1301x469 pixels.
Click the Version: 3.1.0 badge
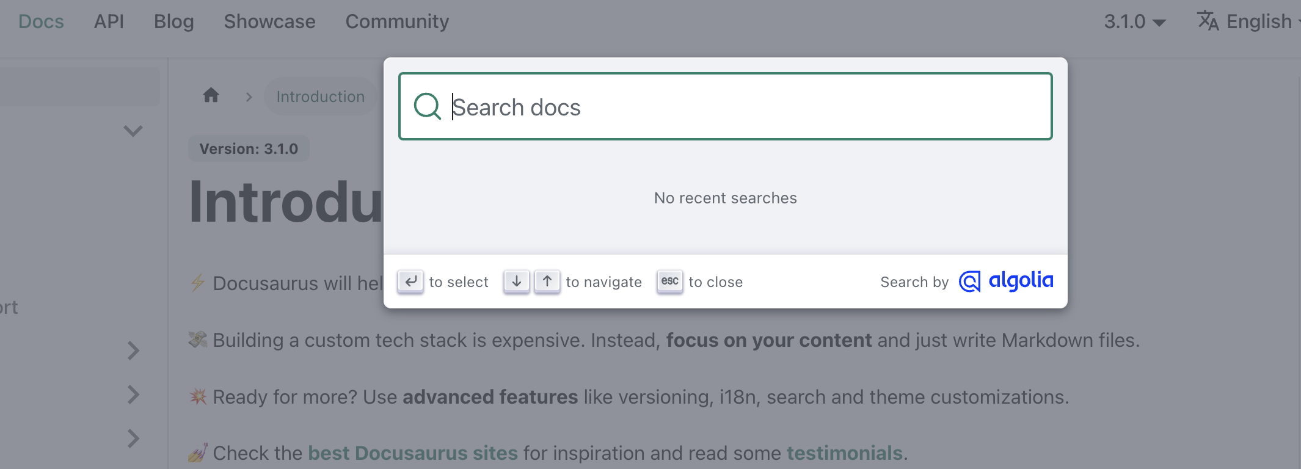coord(249,148)
